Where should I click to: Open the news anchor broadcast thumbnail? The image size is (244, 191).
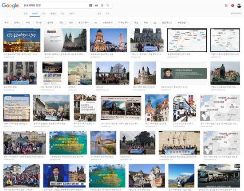64,176
